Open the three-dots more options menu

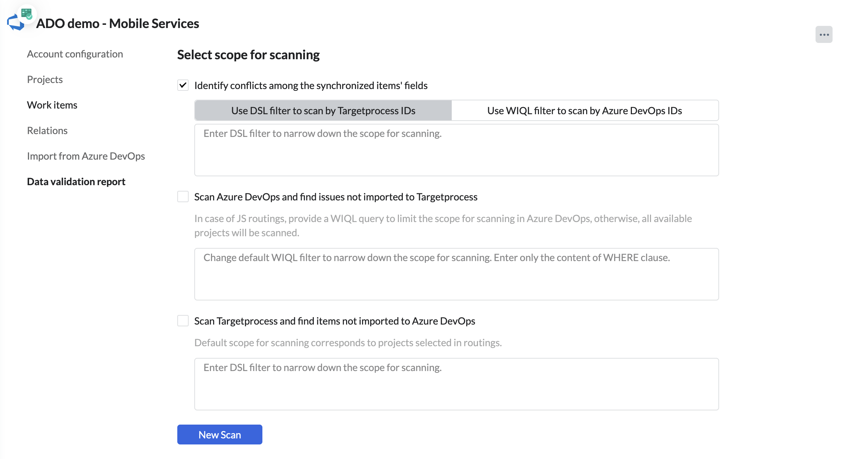click(x=824, y=35)
